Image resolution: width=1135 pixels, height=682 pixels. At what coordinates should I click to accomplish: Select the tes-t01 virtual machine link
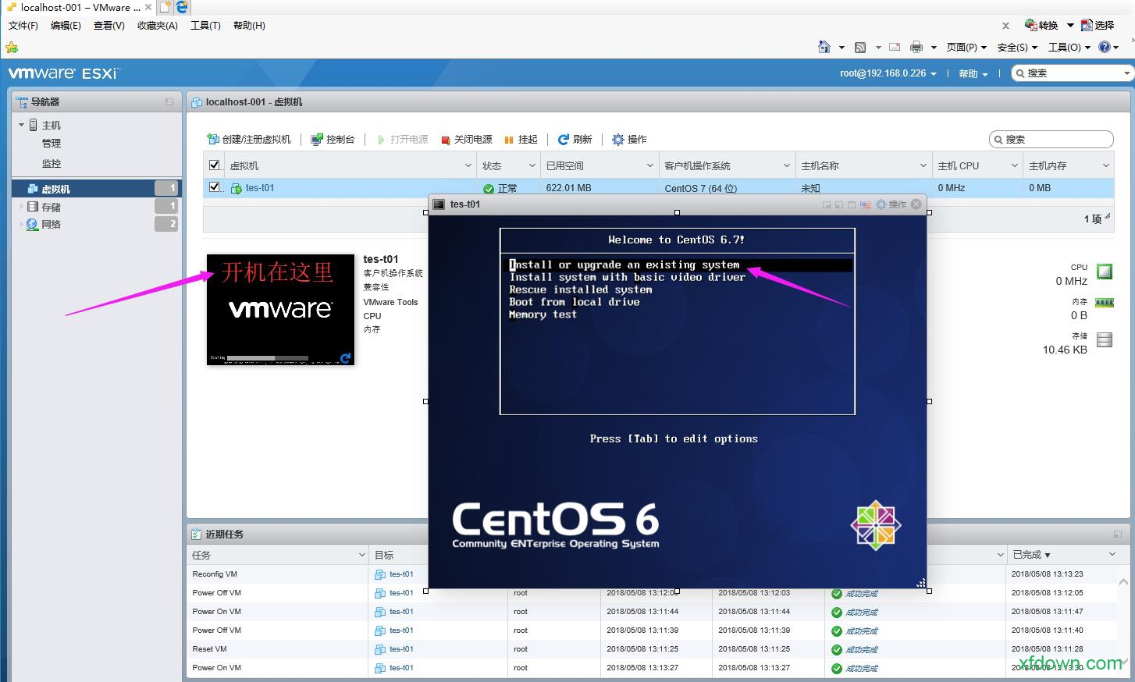point(258,187)
